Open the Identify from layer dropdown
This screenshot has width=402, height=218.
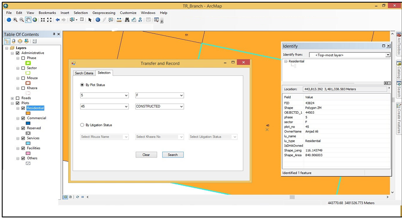pos(388,55)
